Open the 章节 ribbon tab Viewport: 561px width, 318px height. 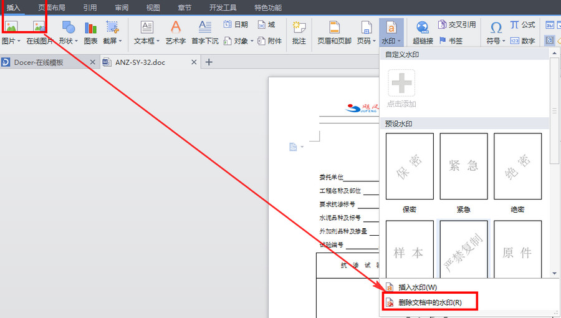pyautogui.click(x=185, y=7)
